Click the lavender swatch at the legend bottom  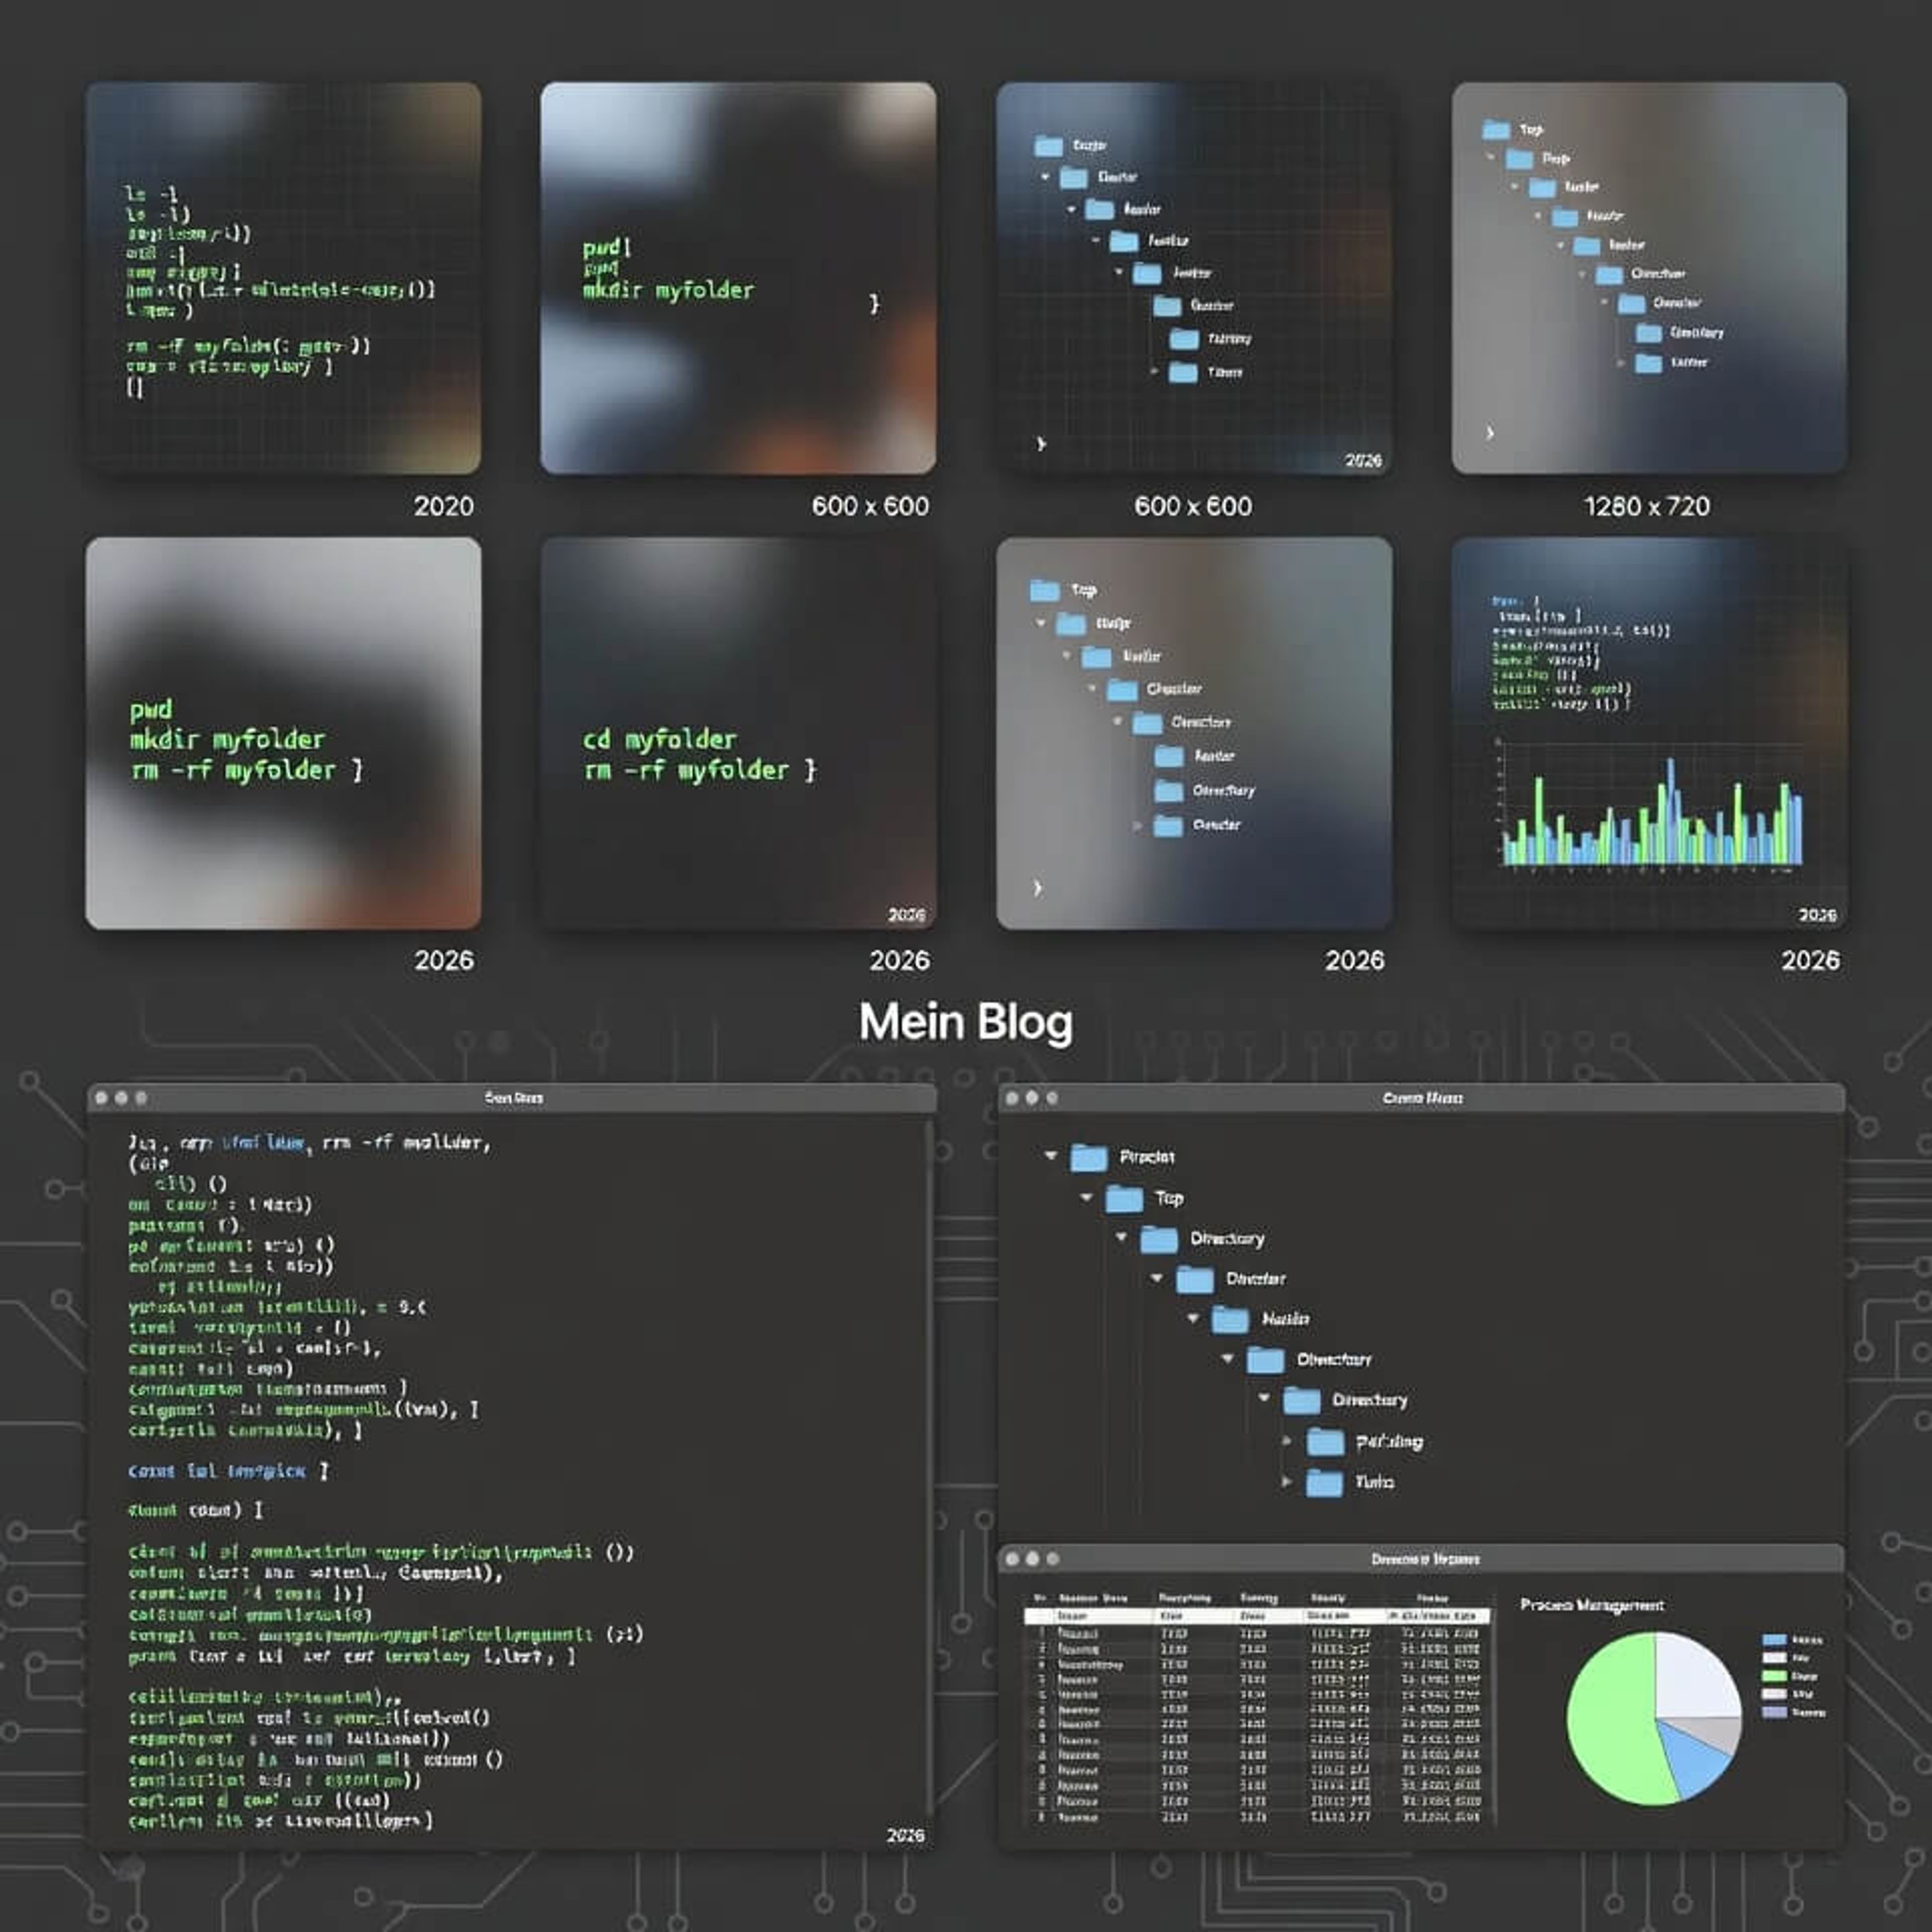coord(1774,1712)
